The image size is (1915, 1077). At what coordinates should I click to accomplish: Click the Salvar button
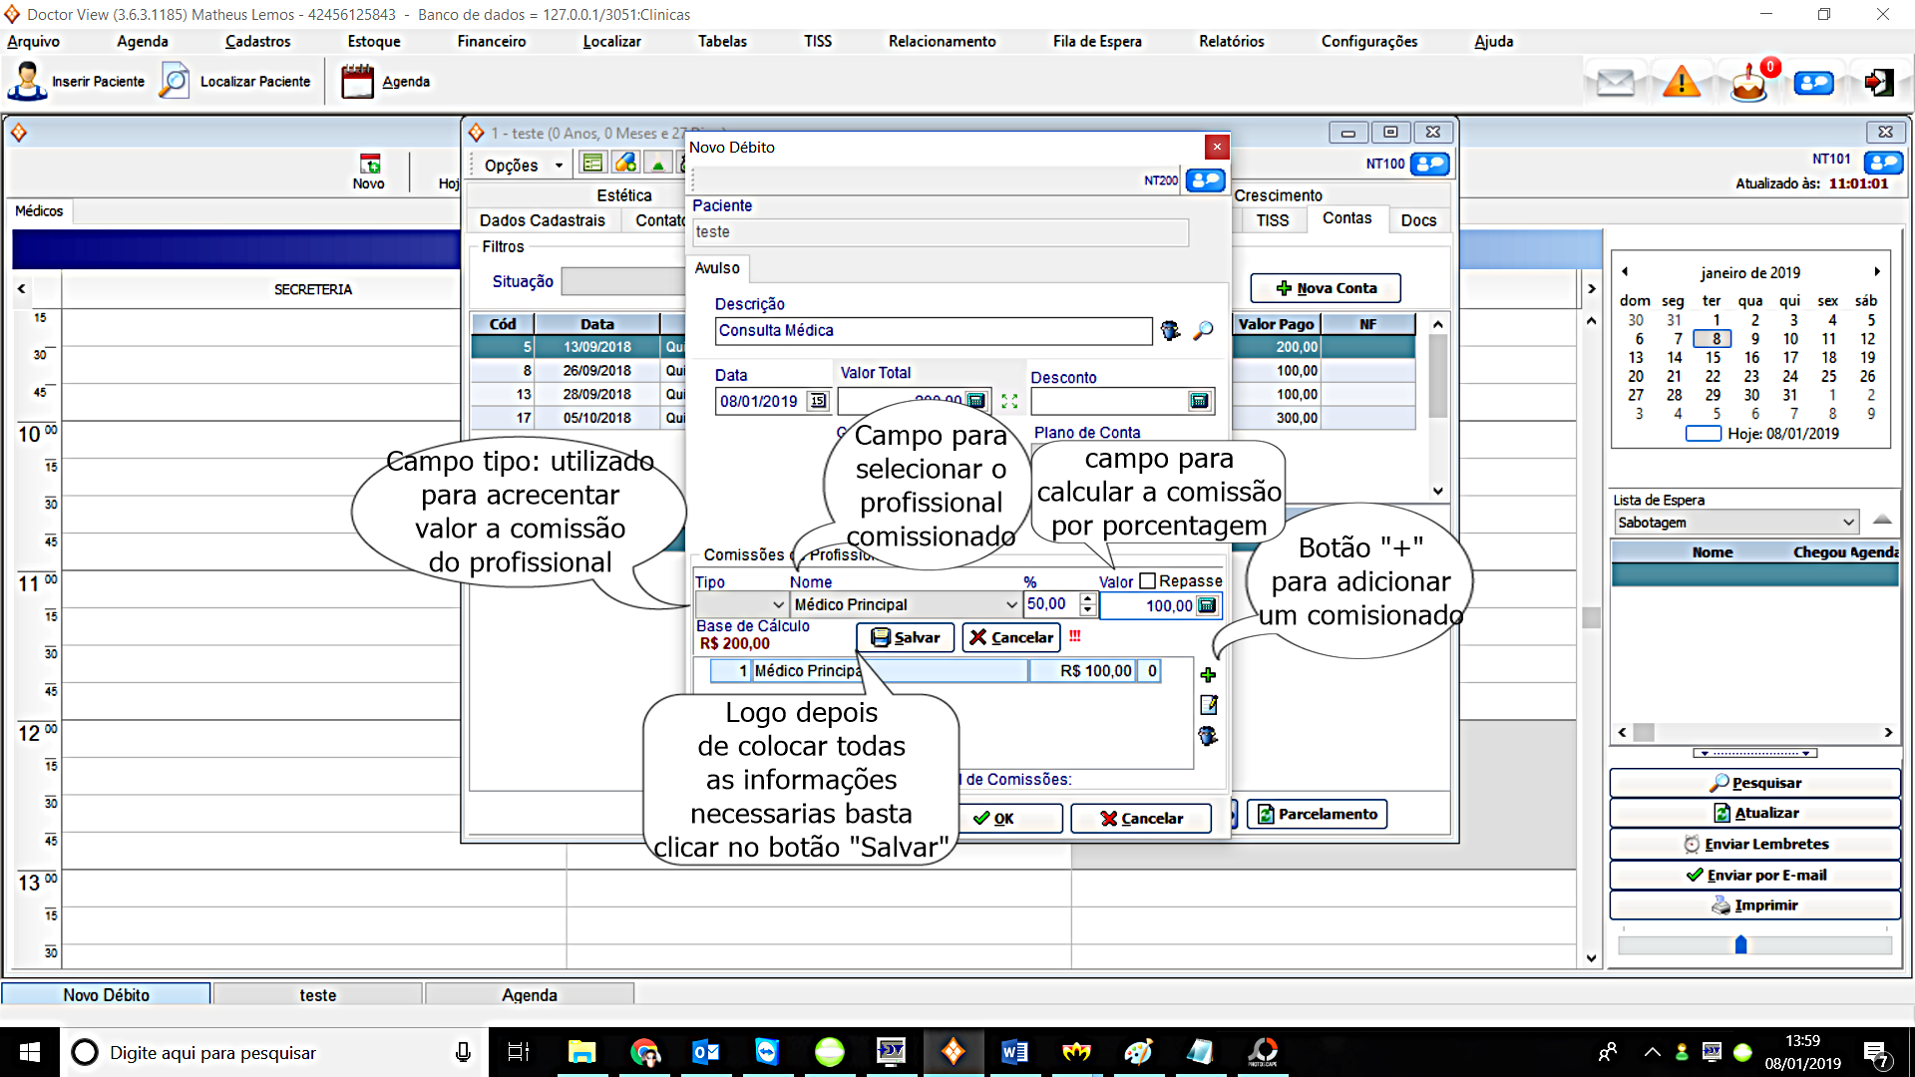click(905, 637)
